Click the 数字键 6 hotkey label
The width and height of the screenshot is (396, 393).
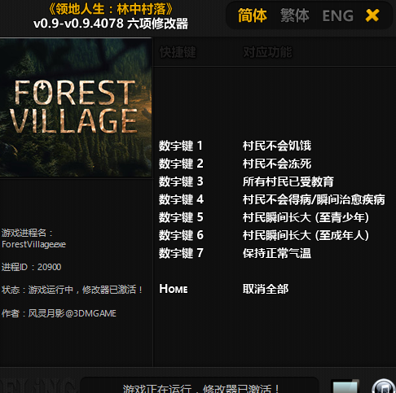[181, 235]
